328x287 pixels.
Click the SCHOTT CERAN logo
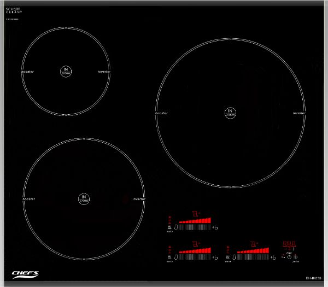pos(13,10)
